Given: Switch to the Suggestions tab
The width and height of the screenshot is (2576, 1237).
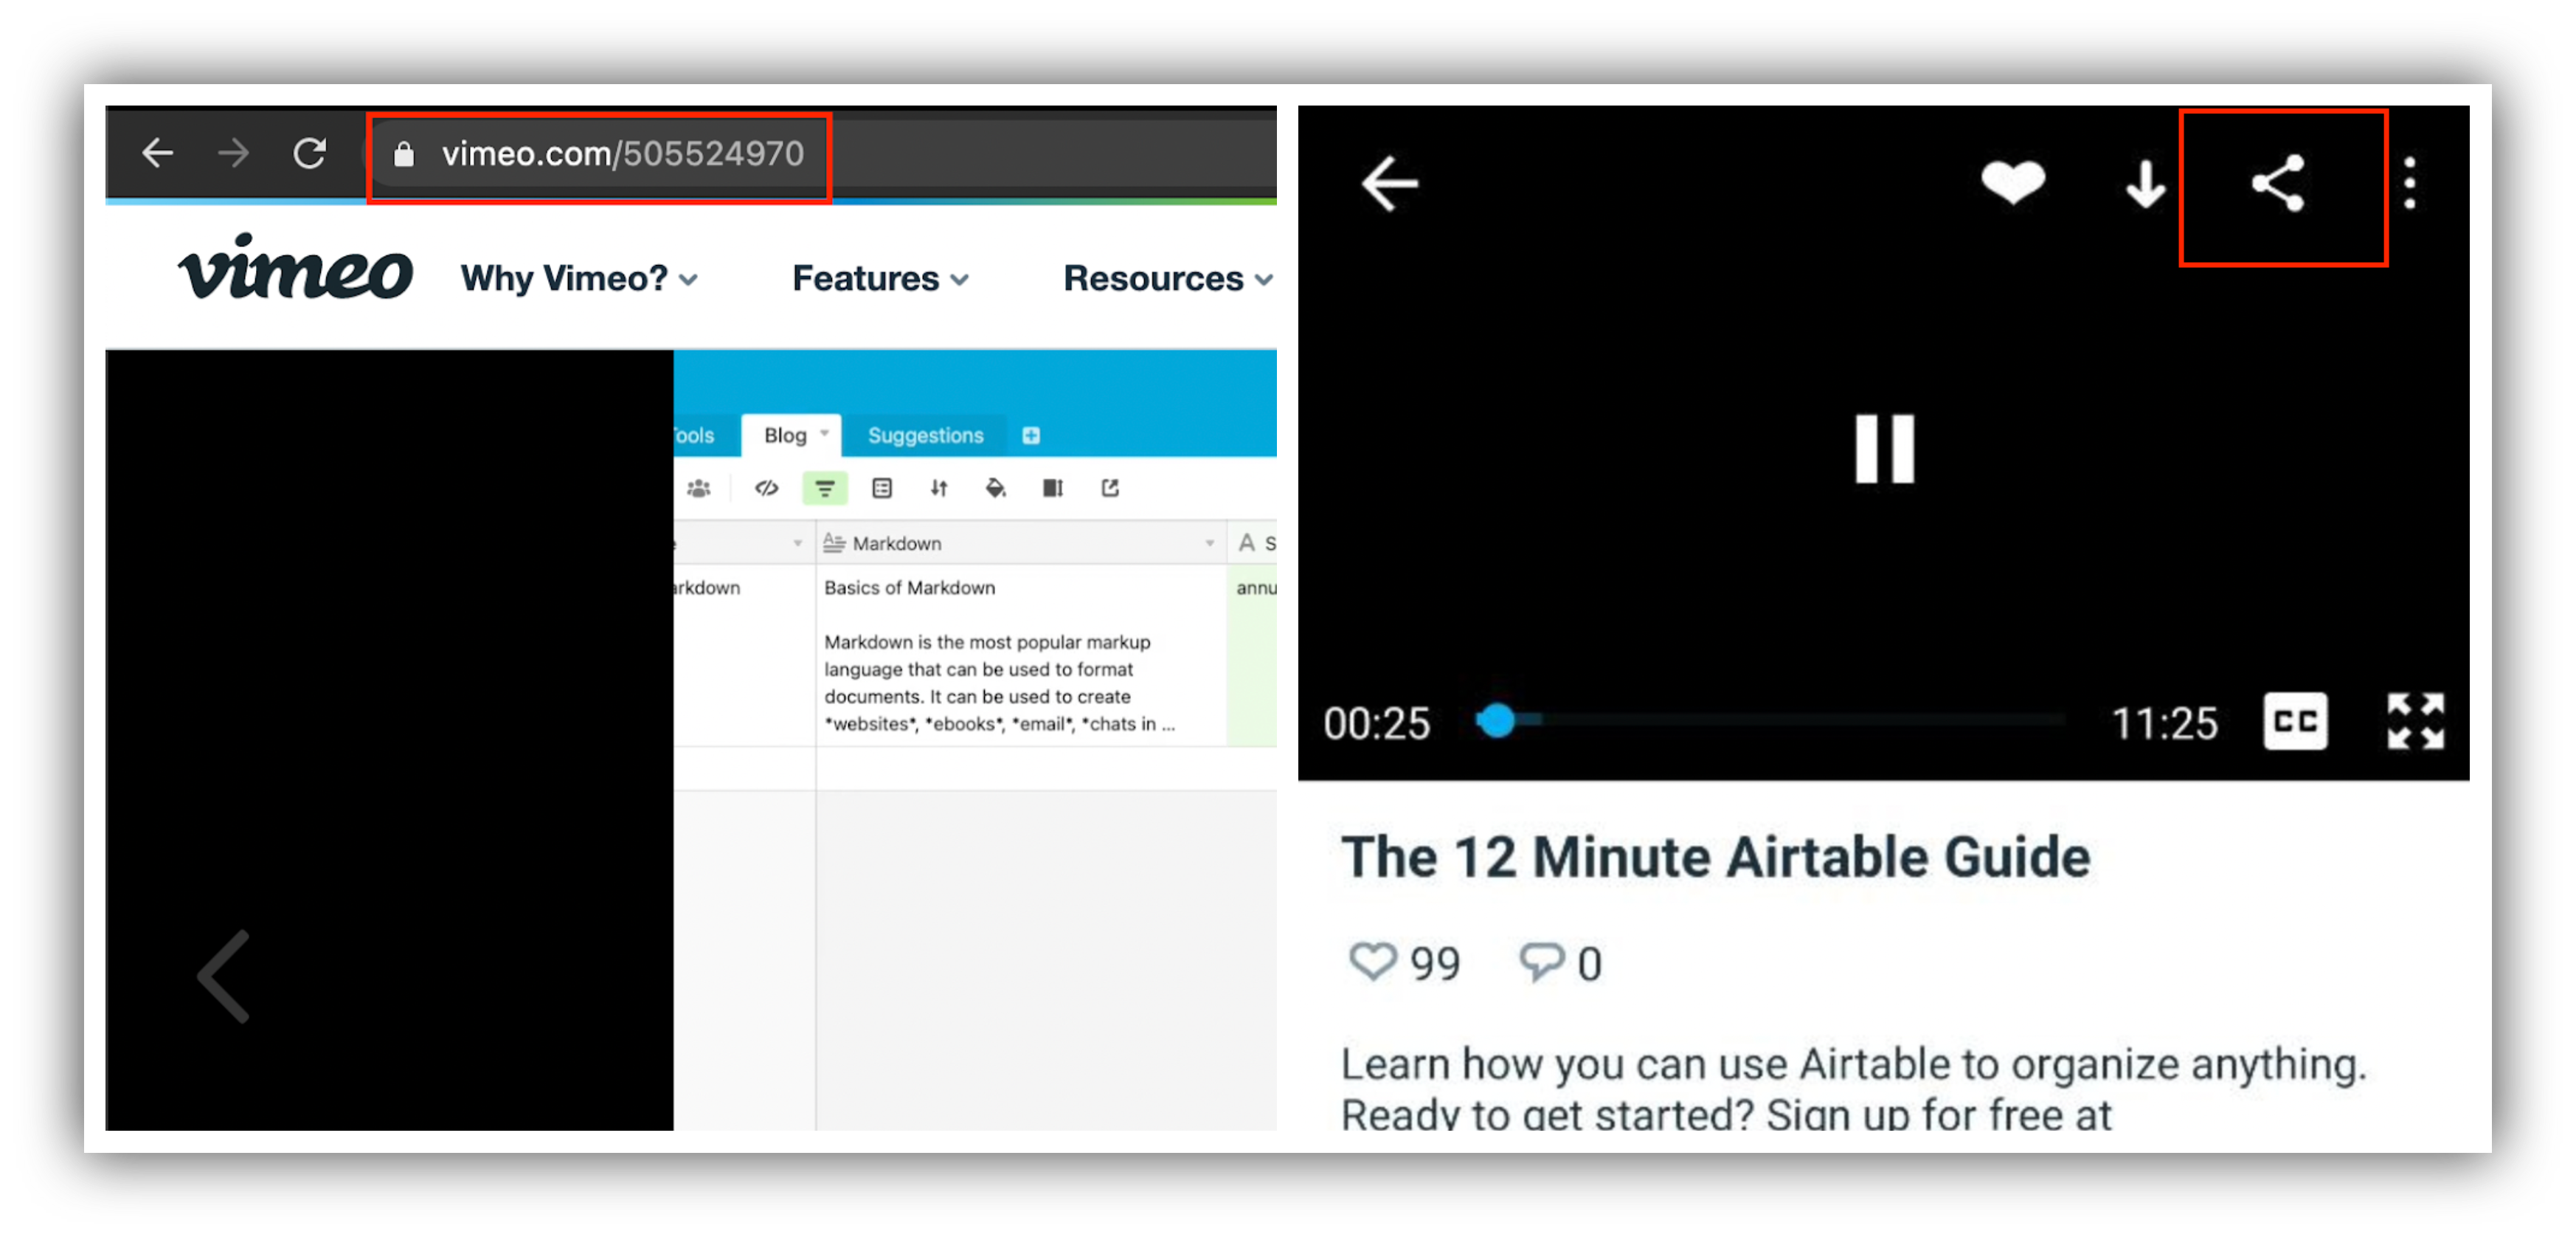Looking at the screenshot, I should tap(925, 435).
